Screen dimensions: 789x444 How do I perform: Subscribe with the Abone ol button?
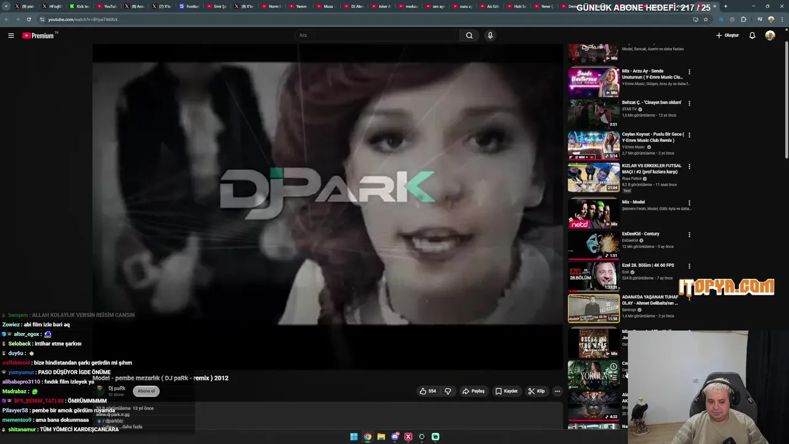tap(146, 391)
